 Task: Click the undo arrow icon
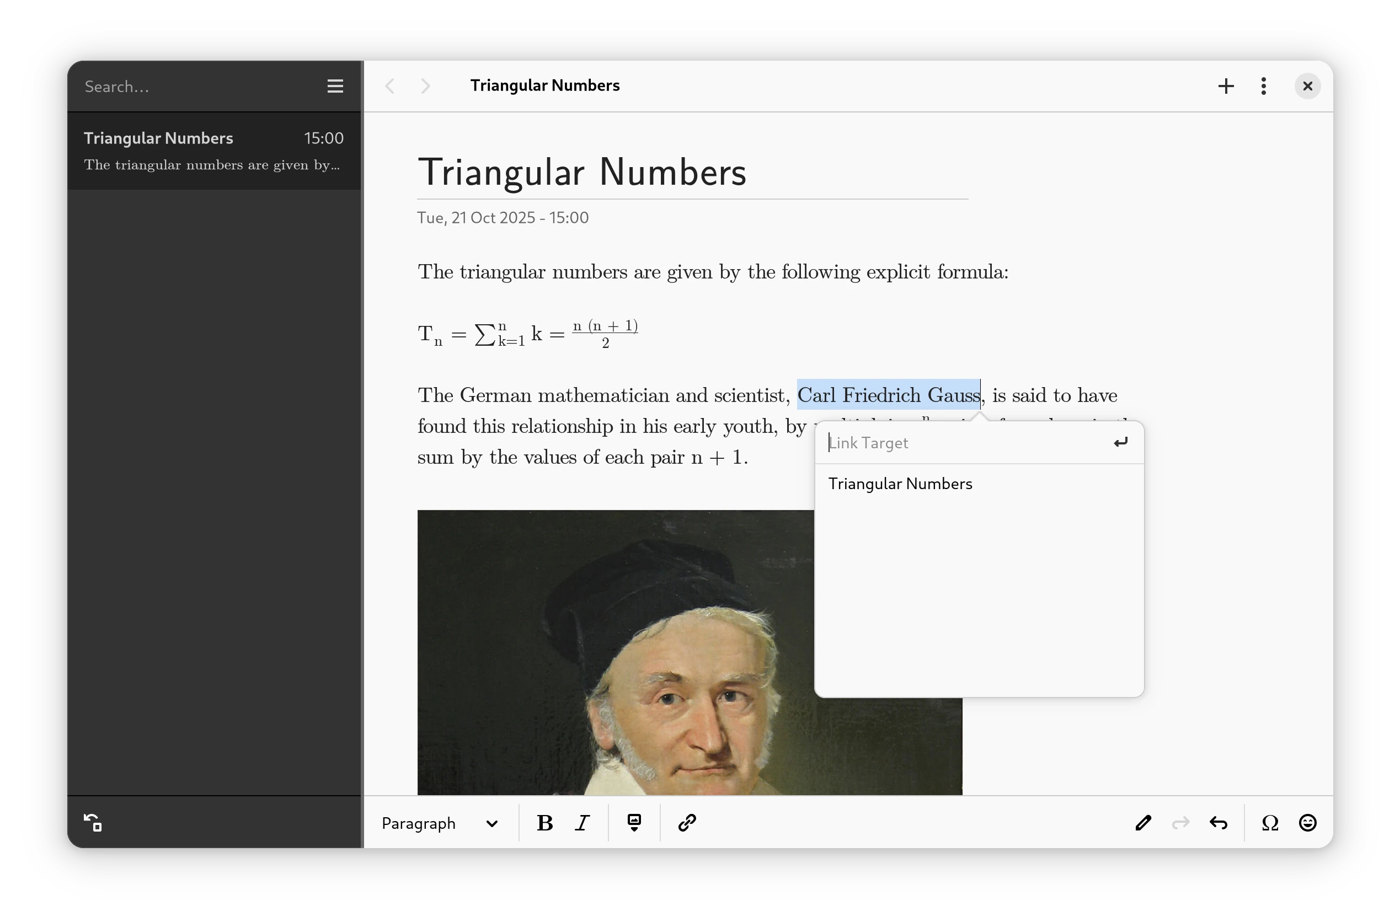1218,823
